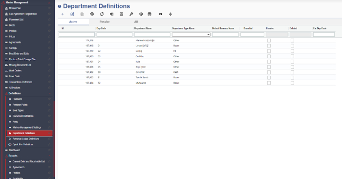
Task: Toggle Passive checkbox for Muhasebe row
Action: coord(269,83)
